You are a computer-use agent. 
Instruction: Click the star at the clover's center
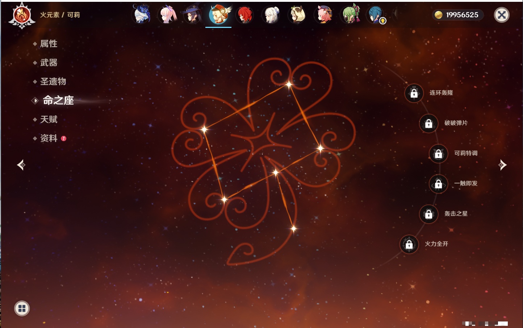pyautogui.click(x=276, y=172)
